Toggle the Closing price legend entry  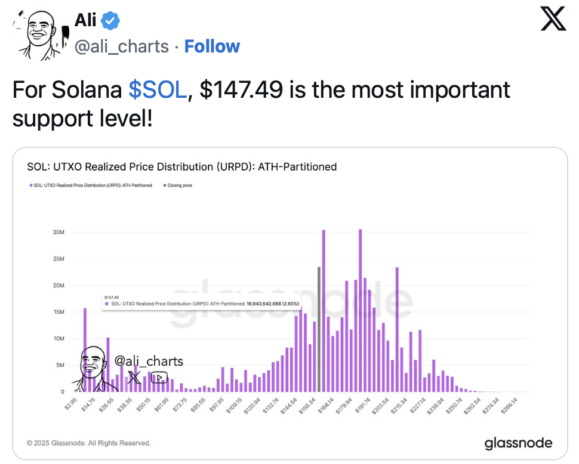point(178,185)
